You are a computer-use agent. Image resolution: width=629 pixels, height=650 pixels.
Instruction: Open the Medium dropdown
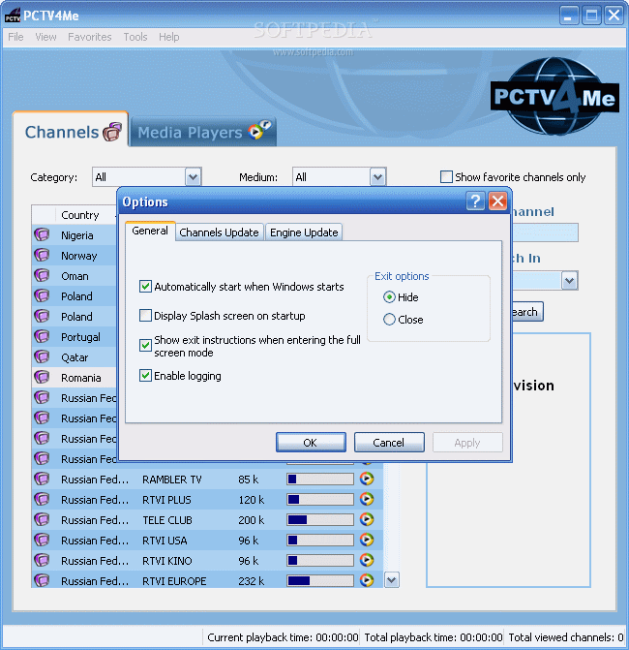377,177
